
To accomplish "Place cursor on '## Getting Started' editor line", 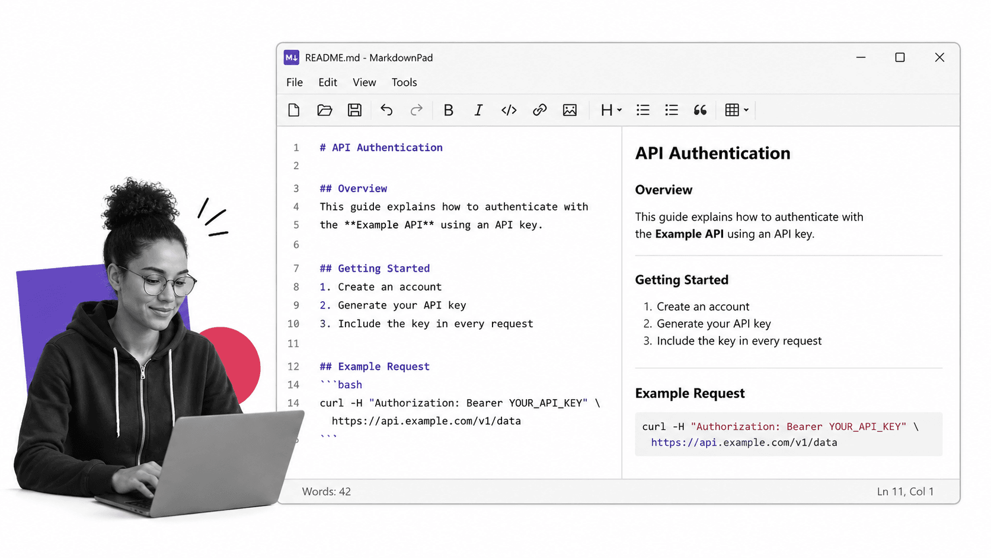I will [375, 269].
